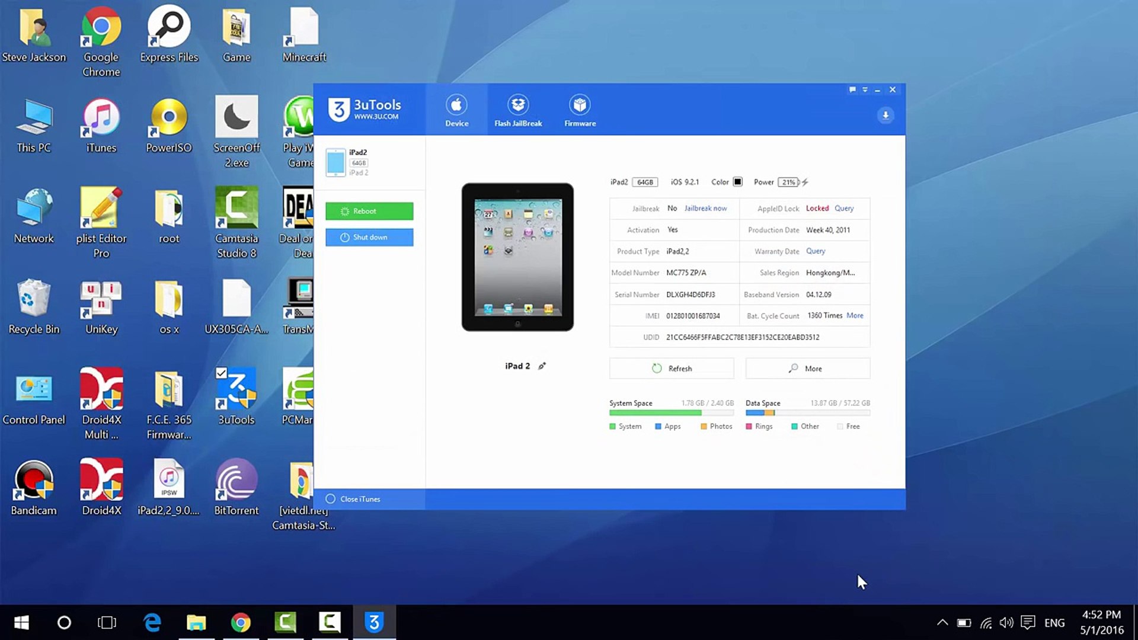Click the Refresh button

[x=672, y=368]
